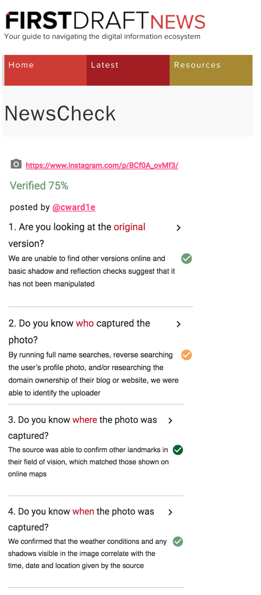Click the camera icon beside the Instagram link
This screenshot has width=261, height=595.
click(x=16, y=164)
